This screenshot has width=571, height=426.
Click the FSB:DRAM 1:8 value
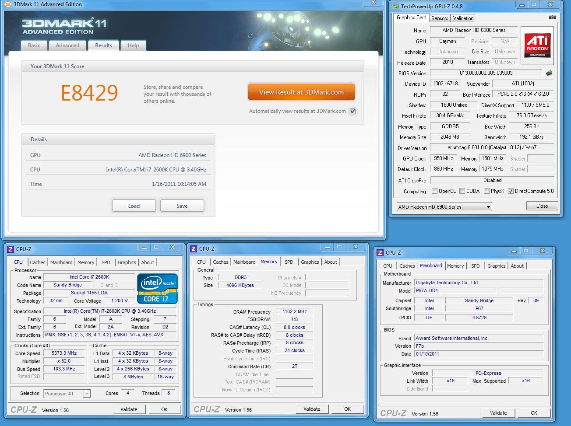point(295,319)
